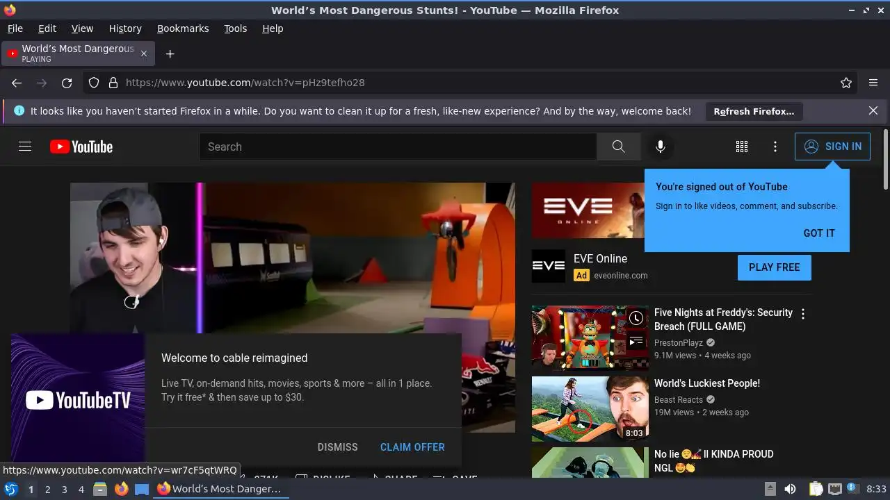Close the World's Most Dangerous tab
Image resolution: width=890 pixels, height=500 pixels.
(x=144, y=53)
